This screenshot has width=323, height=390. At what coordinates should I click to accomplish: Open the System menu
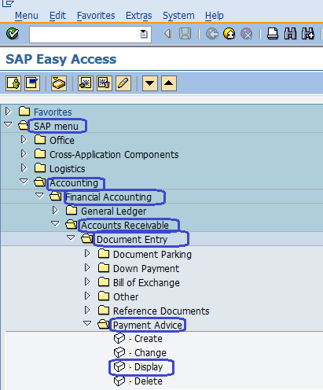[178, 16]
